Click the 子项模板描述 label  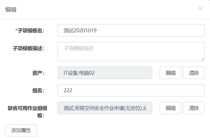click(x=28, y=48)
